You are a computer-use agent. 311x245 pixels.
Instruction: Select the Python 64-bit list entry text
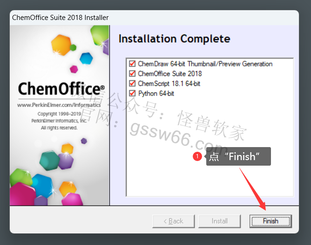coord(156,94)
